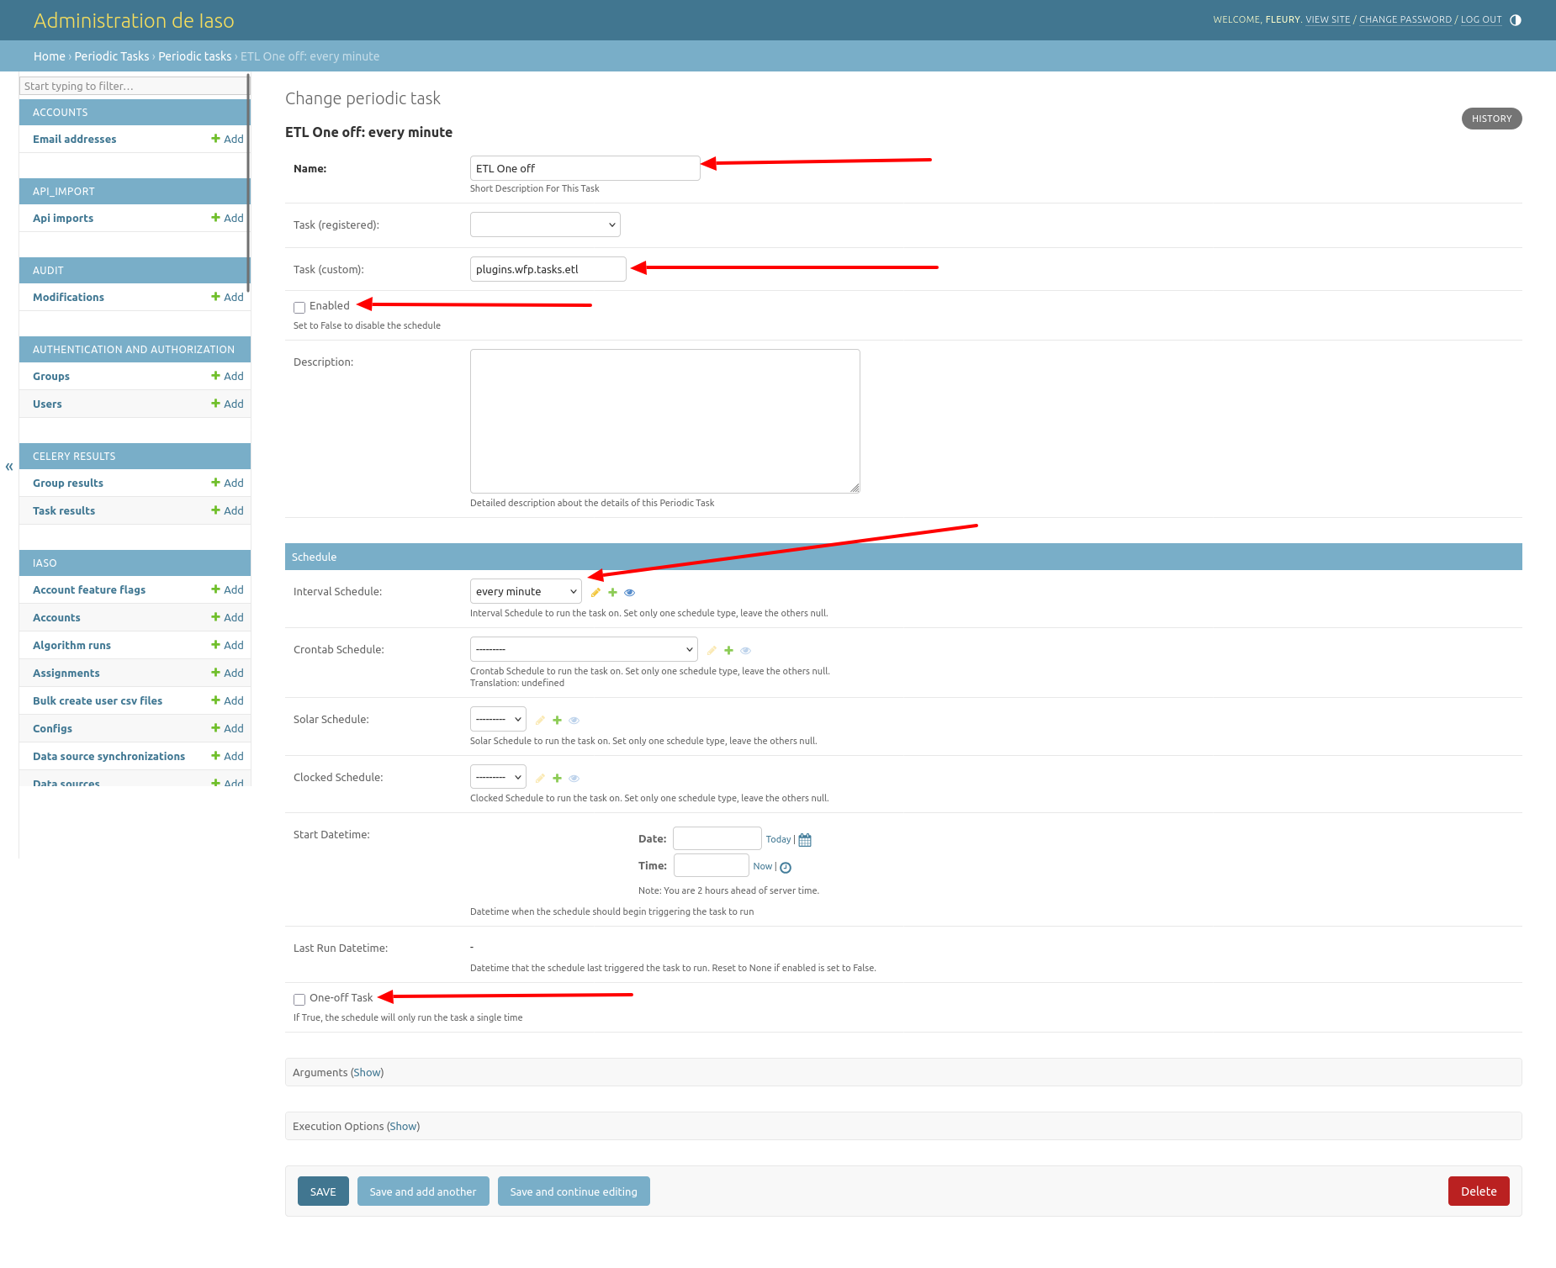
Task: Open Administration de Iaso site title
Action: click(134, 20)
